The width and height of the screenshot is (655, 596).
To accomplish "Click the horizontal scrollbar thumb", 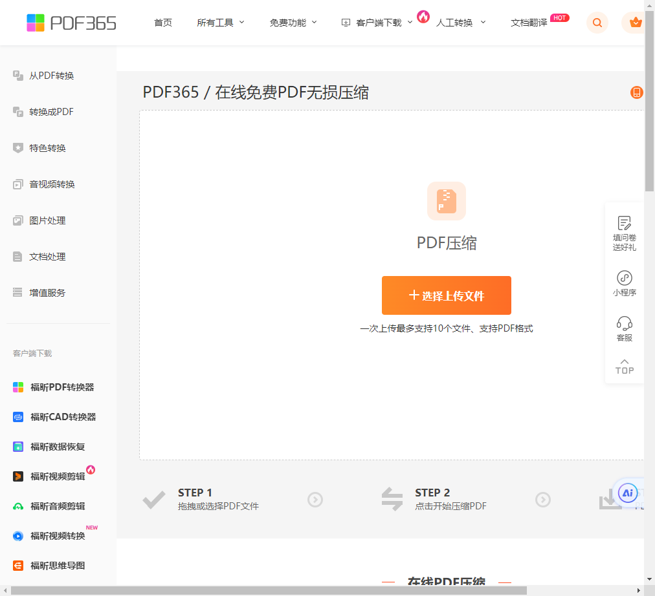I will pyautogui.click(x=269, y=591).
